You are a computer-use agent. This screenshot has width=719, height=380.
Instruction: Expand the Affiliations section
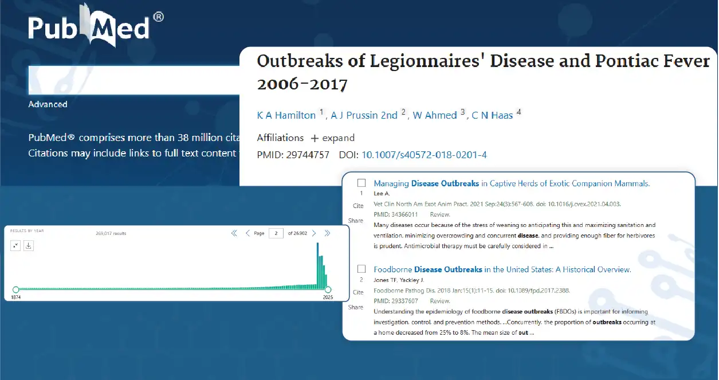pyautogui.click(x=332, y=138)
